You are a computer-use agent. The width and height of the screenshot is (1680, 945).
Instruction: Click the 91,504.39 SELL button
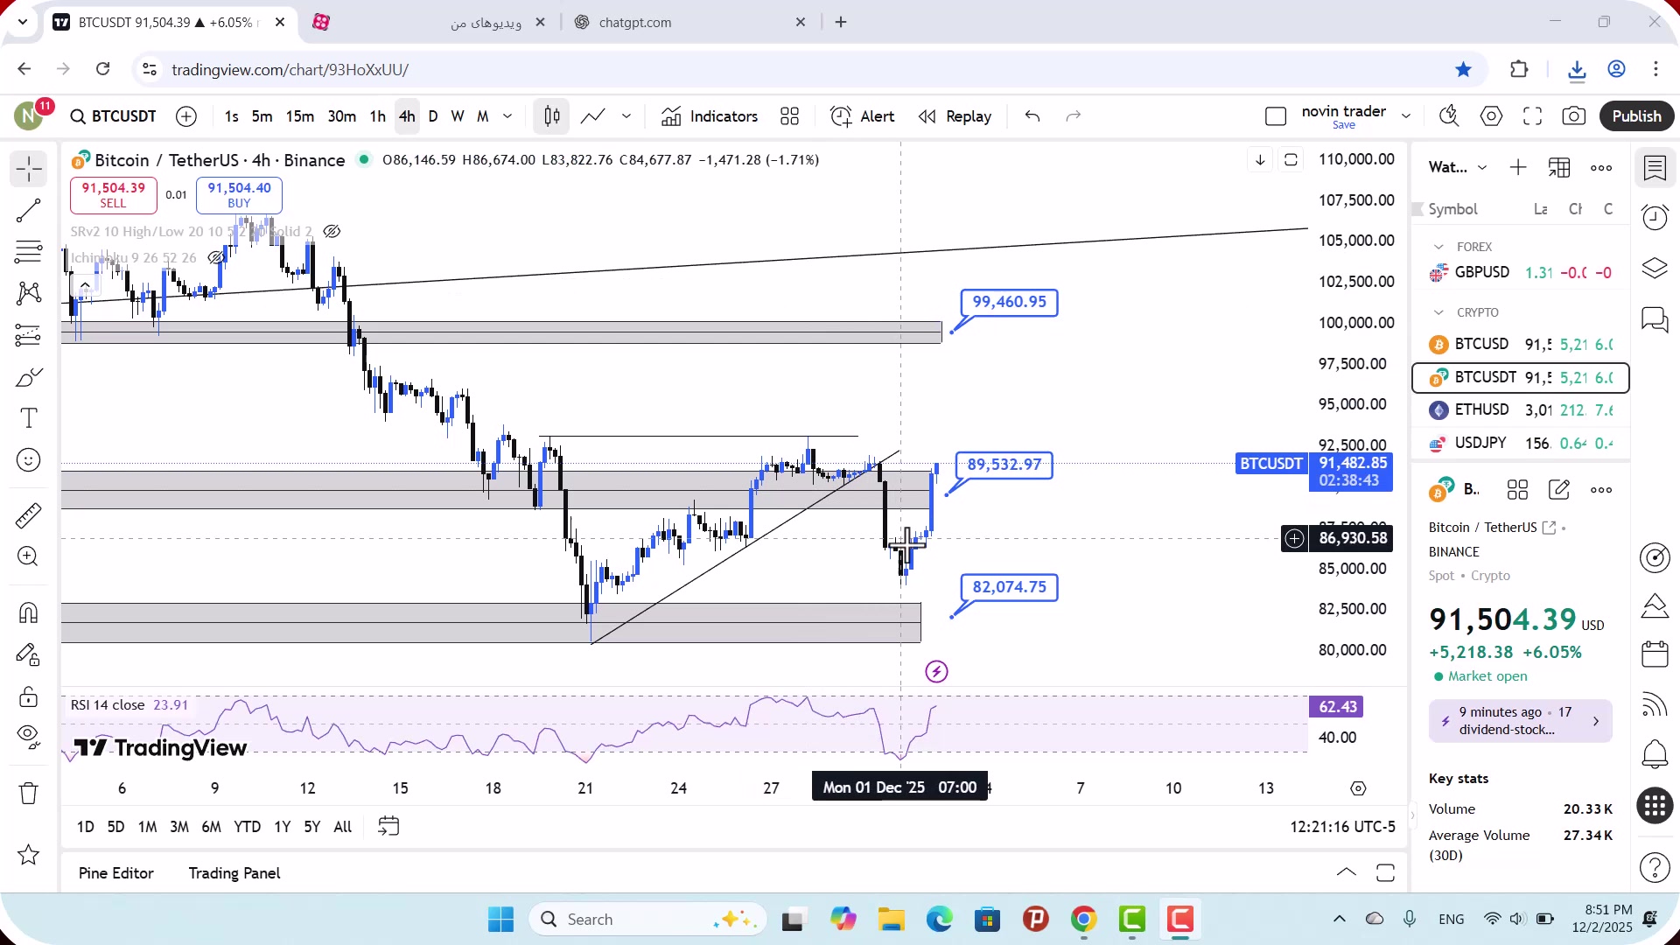click(x=114, y=195)
